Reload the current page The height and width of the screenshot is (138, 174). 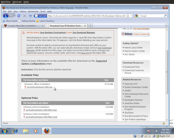point(19,16)
